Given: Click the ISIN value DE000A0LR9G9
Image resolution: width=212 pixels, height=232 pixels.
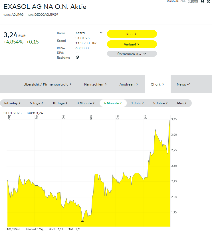Looking at the screenshot, I should [46, 15].
